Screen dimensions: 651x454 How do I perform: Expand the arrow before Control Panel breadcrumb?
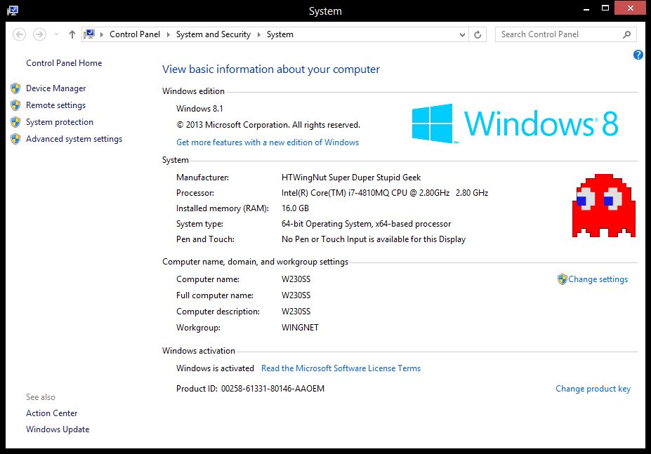(x=102, y=34)
